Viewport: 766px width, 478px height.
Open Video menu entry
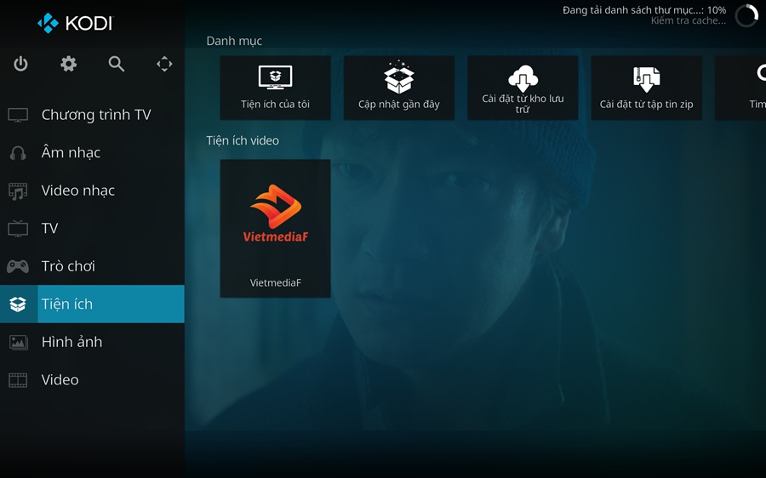tap(92, 380)
